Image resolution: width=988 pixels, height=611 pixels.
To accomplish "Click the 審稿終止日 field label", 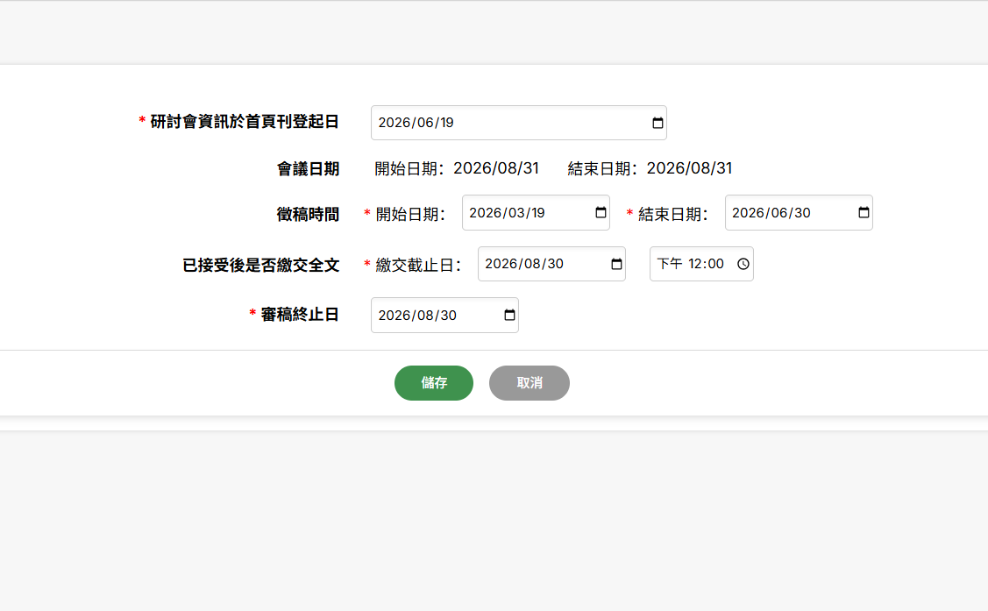I will coord(300,315).
